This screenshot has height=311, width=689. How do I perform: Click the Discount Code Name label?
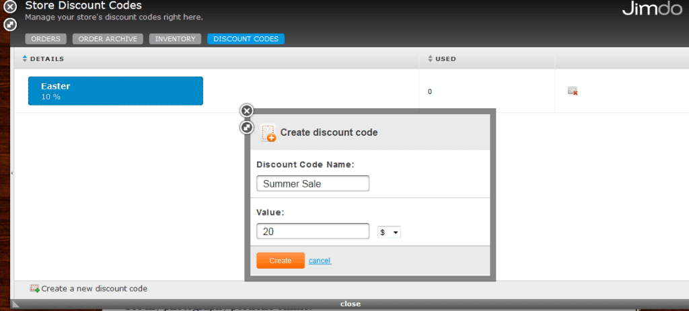pos(305,165)
